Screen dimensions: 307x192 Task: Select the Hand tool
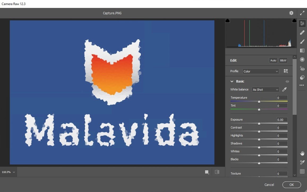coord(302,153)
